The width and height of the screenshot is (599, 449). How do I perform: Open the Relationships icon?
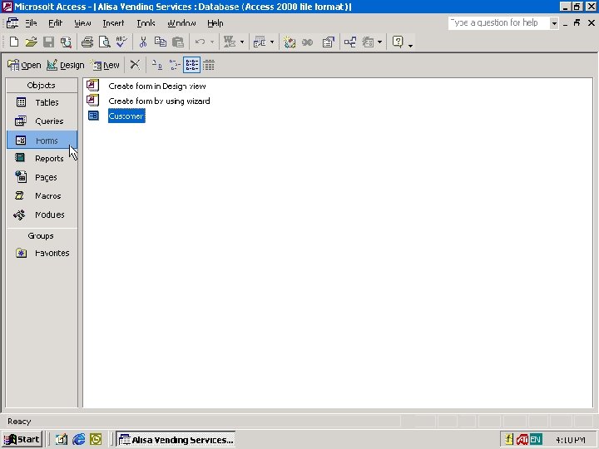tap(350, 42)
